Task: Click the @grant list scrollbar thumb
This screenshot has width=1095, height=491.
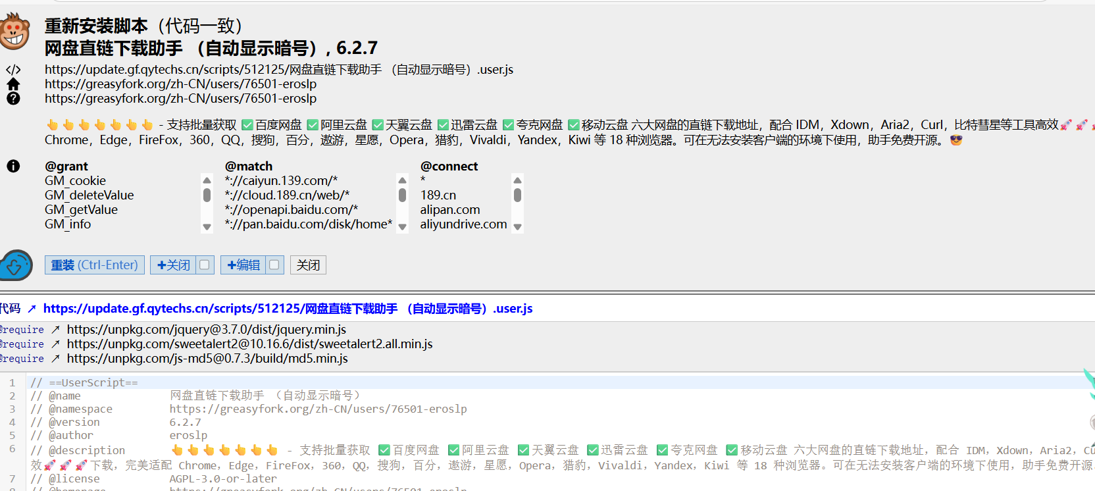Action: [x=207, y=195]
